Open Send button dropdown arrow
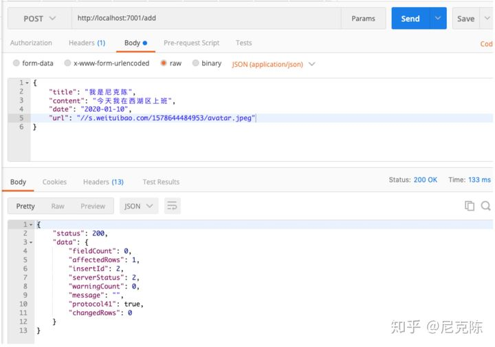The width and height of the screenshot is (495, 347). click(438, 19)
